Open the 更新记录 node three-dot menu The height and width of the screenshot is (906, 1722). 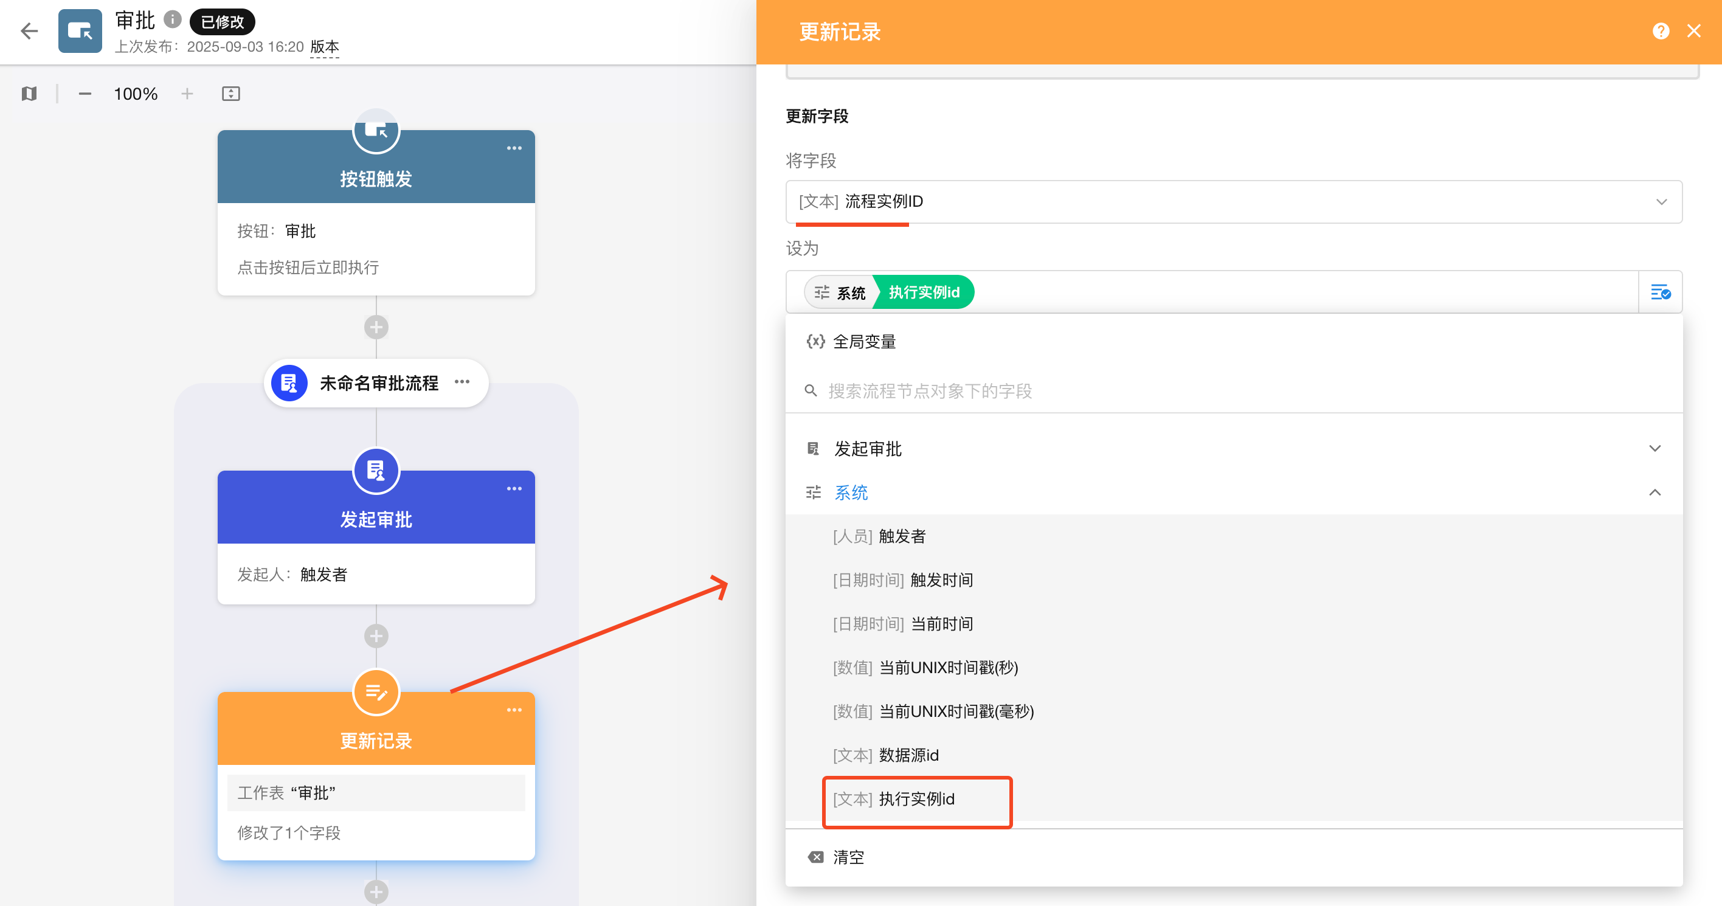(x=514, y=710)
